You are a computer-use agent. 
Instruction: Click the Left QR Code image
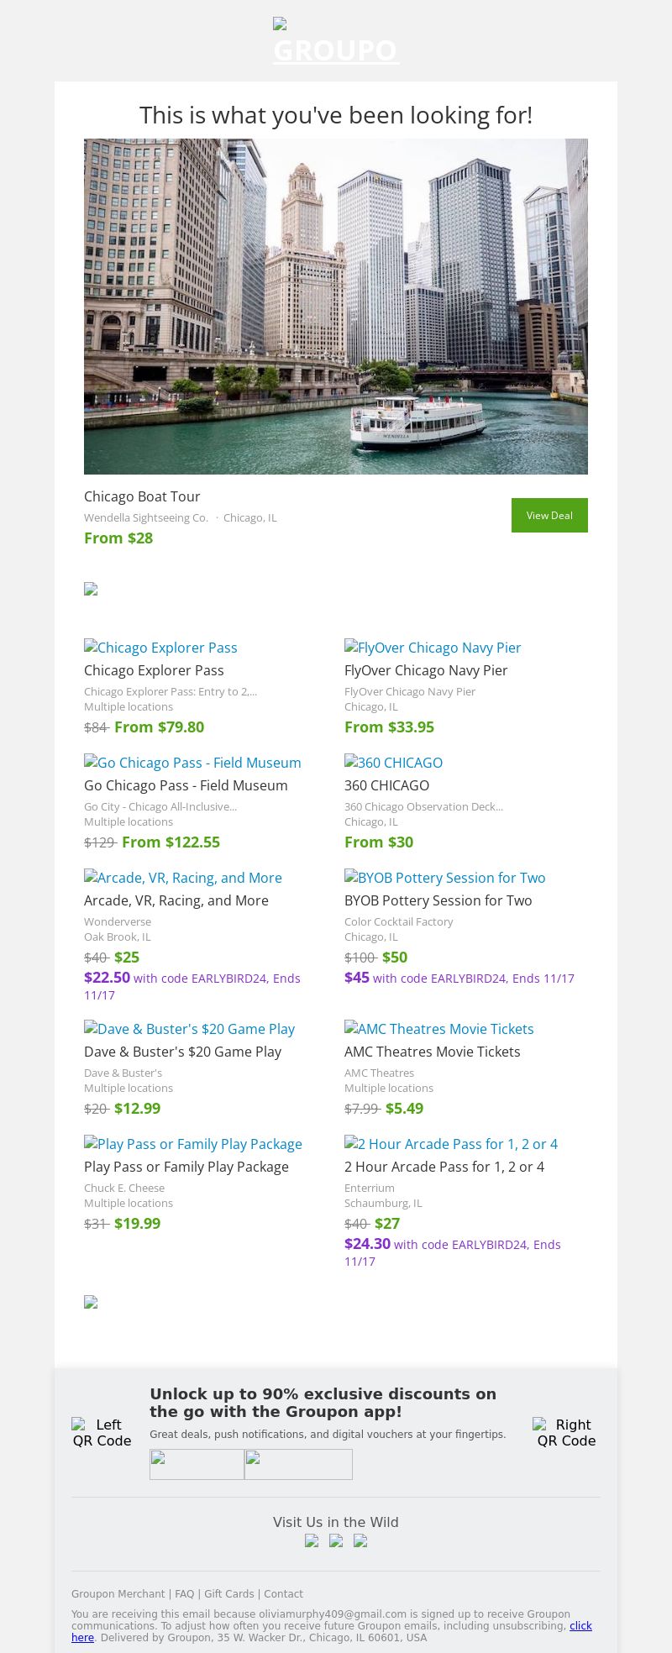pyautogui.click(x=102, y=1432)
